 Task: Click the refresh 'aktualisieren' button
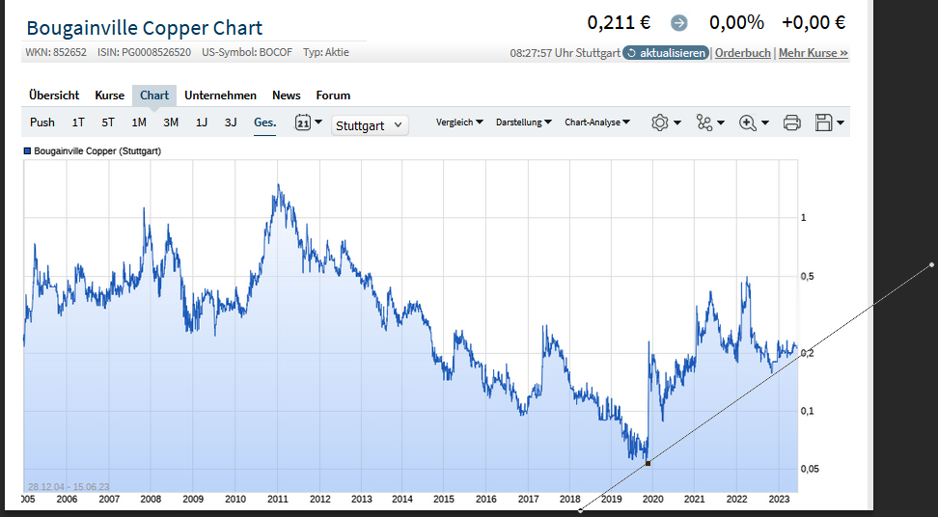(x=666, y=53)
